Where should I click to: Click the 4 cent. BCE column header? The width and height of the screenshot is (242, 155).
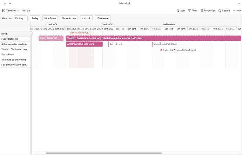click(71, 29)
